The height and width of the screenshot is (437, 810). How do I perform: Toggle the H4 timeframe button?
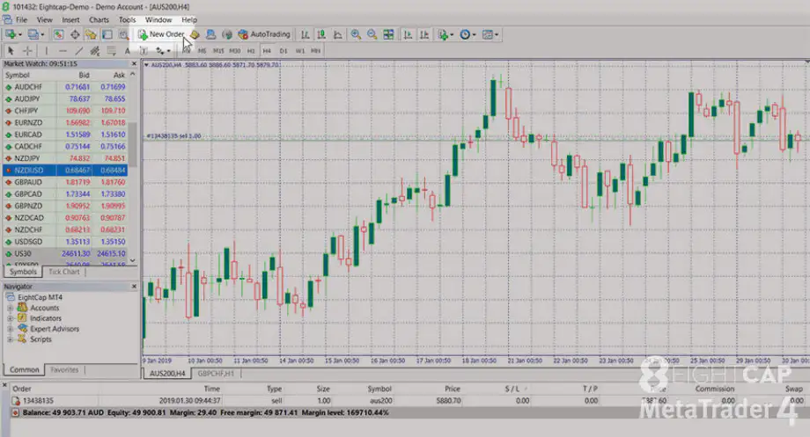tap(266, 51)
